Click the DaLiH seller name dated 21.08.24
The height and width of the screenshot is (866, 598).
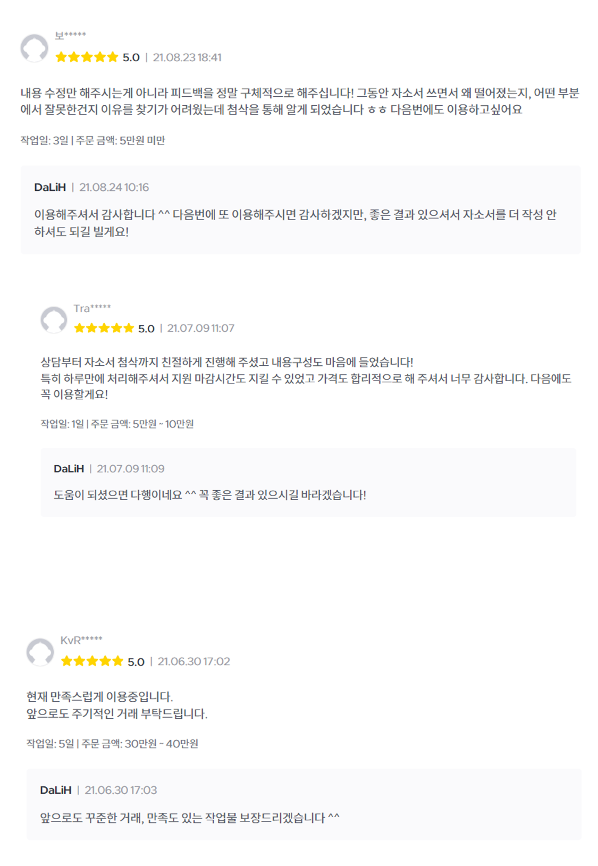tap(50, 187)
